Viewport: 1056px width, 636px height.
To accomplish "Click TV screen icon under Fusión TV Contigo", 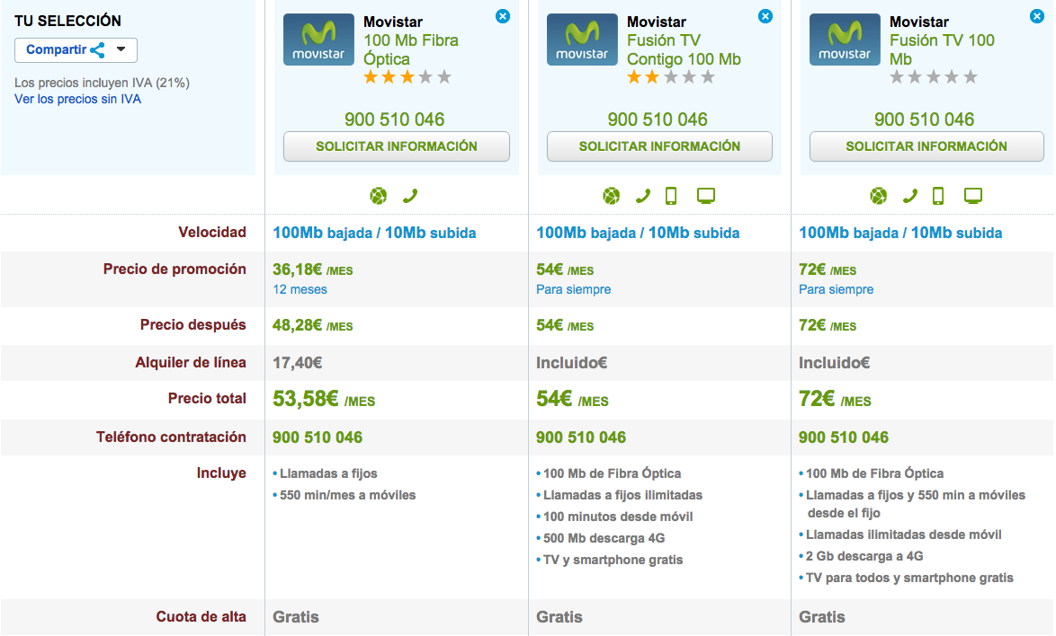I will (706, 196).
